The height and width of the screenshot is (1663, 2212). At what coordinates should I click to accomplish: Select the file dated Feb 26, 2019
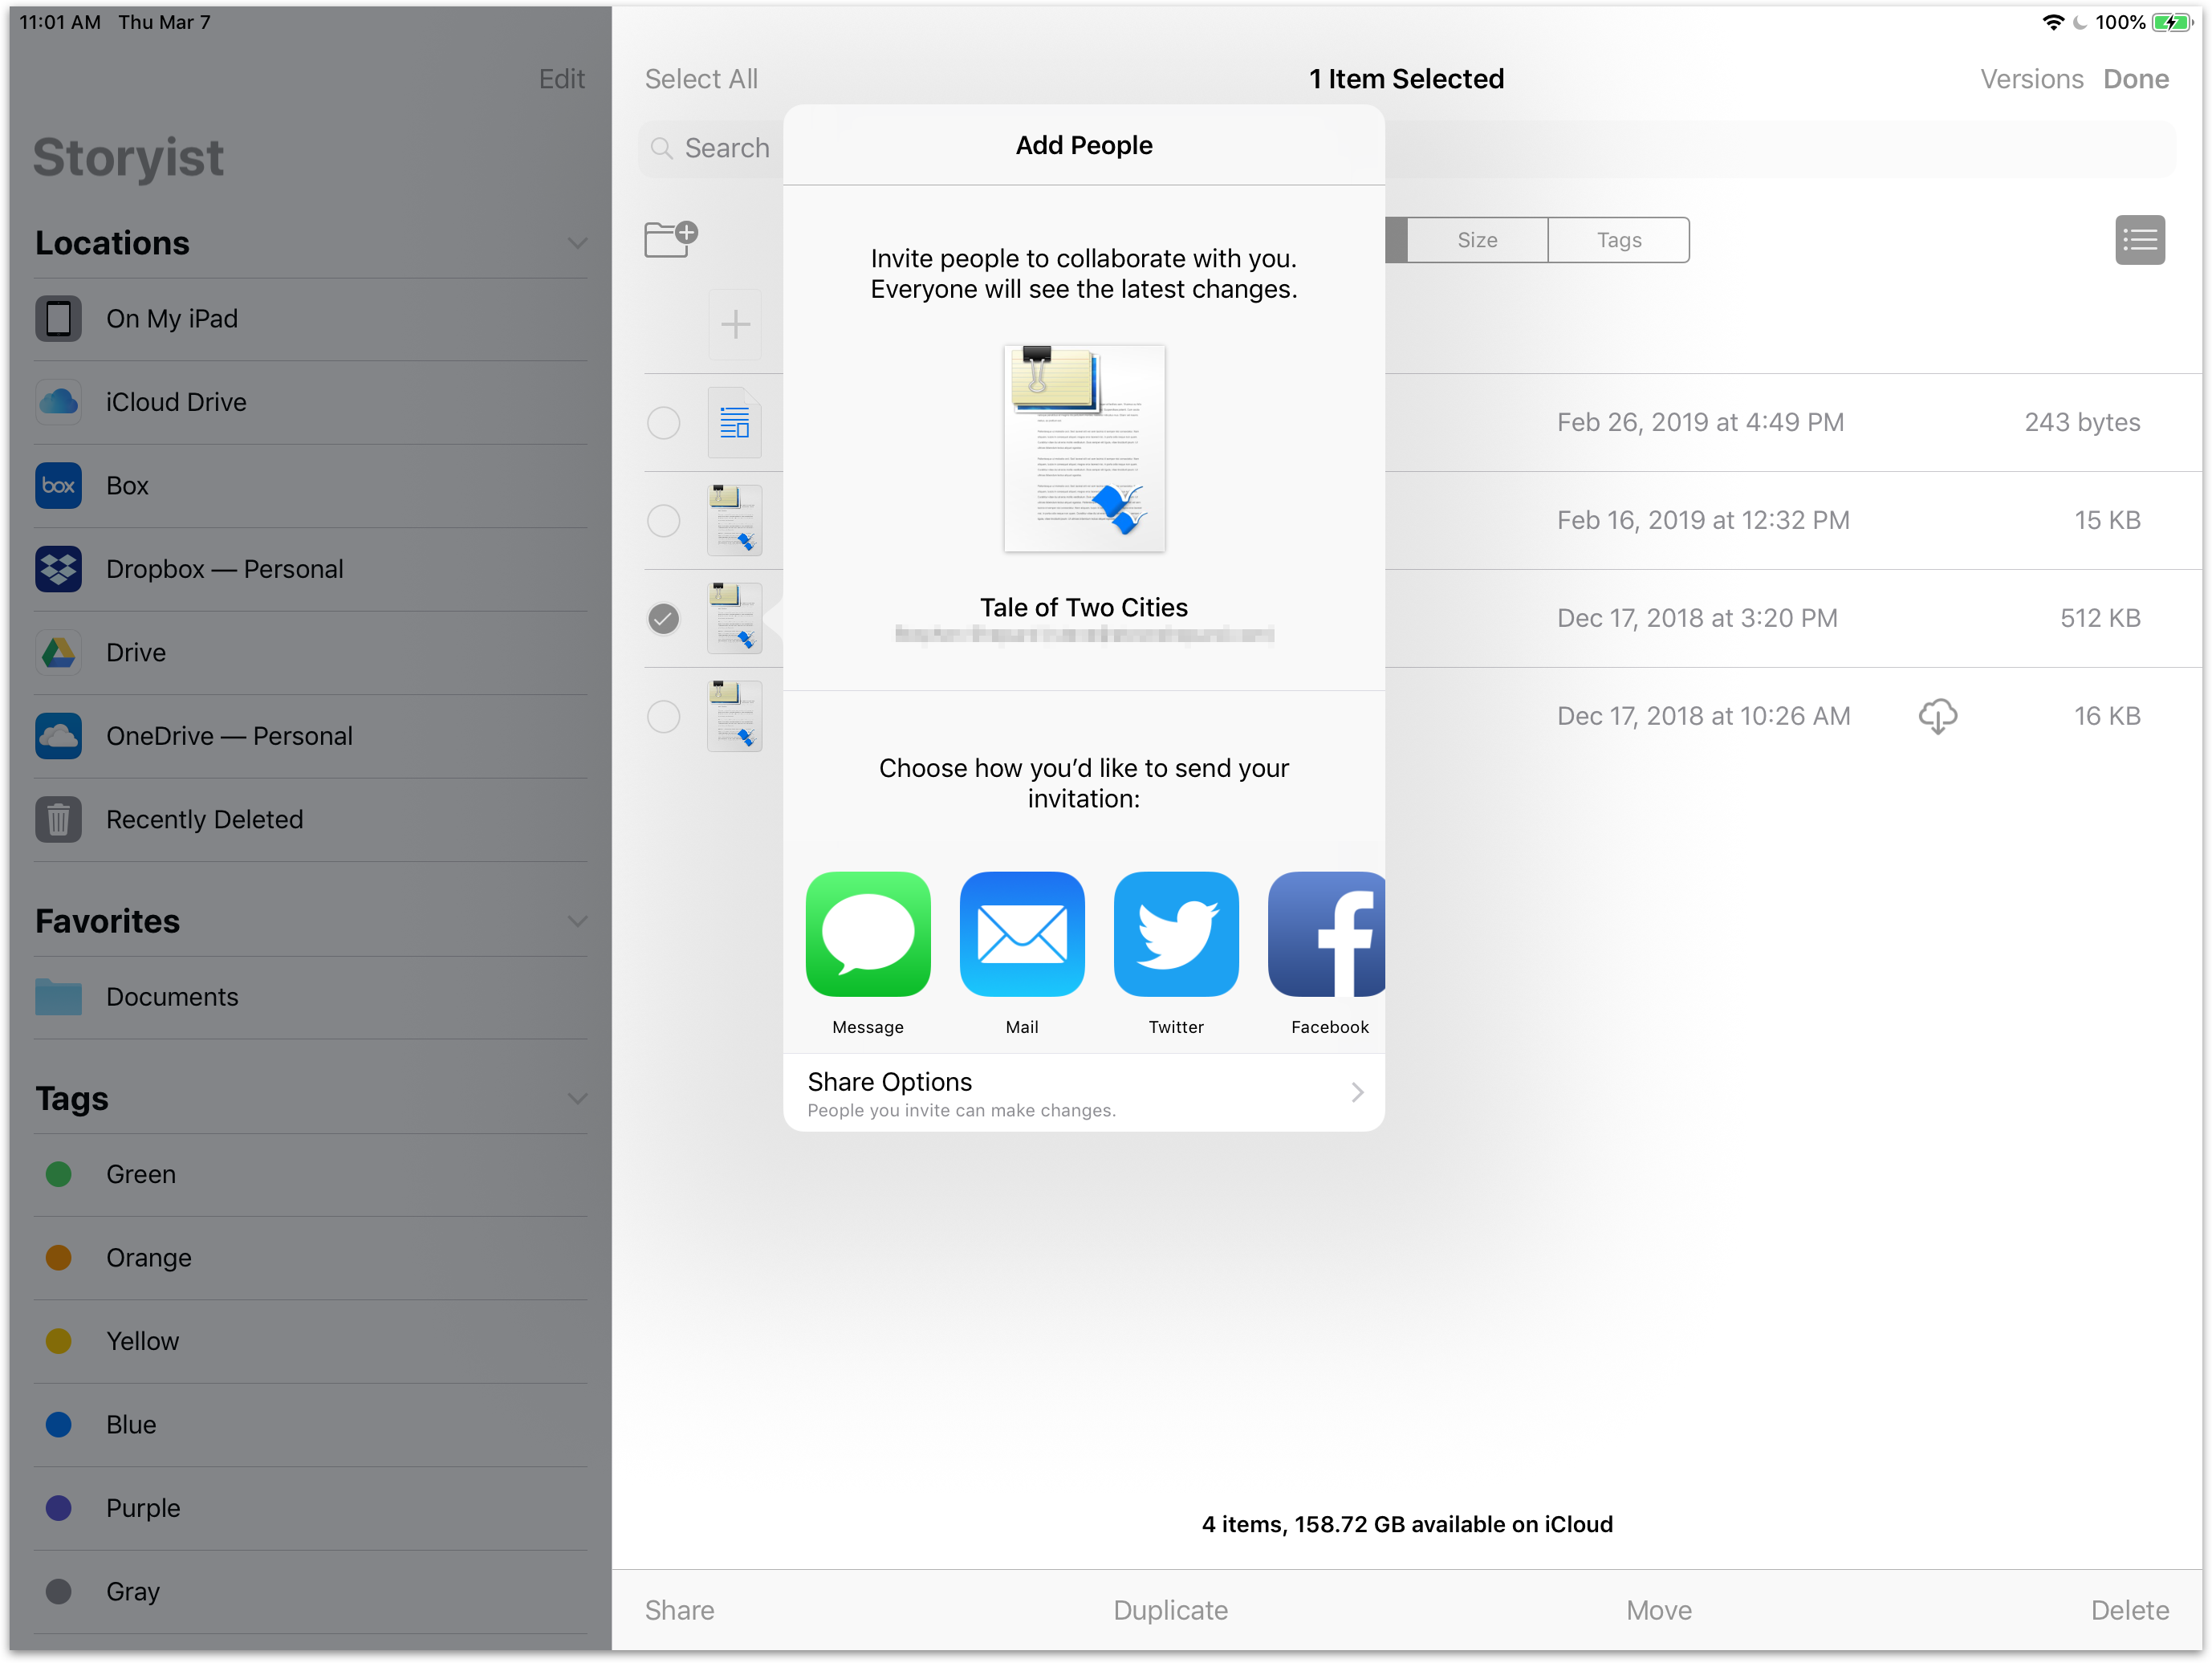tap(664, 423)
